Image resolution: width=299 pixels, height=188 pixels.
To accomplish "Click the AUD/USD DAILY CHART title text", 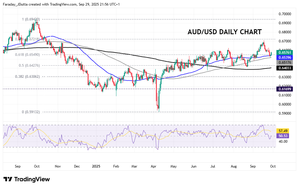I will click(225, 32).
